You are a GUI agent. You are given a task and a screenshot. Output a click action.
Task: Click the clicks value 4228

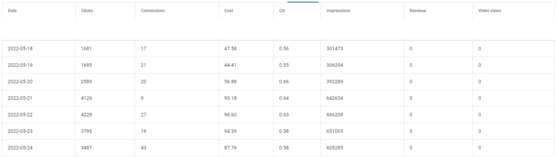[x=87, y=115]
